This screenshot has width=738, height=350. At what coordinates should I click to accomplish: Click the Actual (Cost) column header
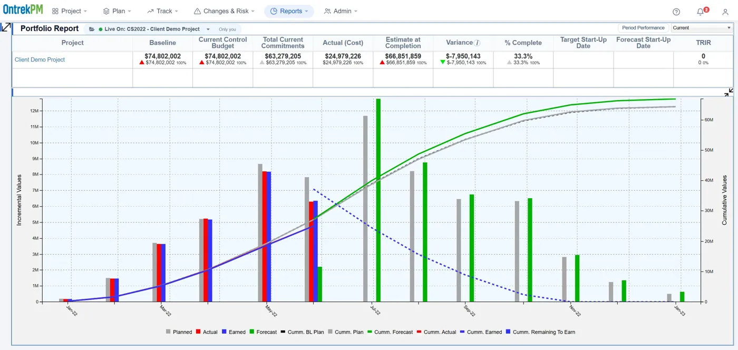coord(343,43)
